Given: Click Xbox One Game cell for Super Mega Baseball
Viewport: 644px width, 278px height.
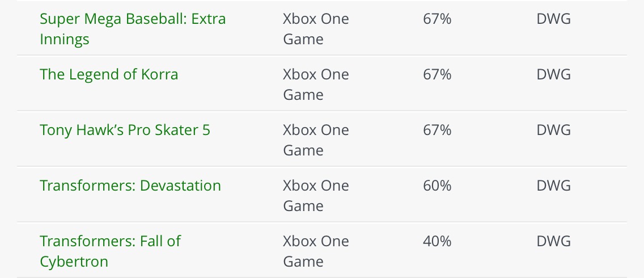Looking at the screenshot, I should click(316, 29).
